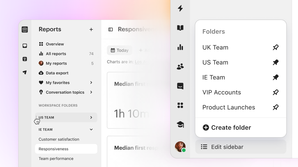Screen dimensions: 298x167
Task: Click the paper plane Outbound icon
Action: pos(25,72)
